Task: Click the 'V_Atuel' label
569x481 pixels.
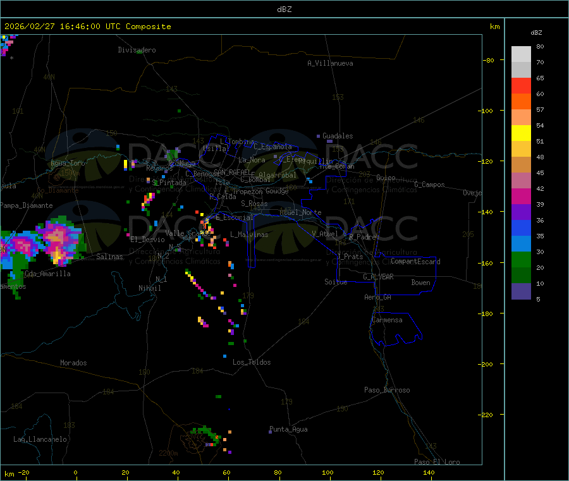Action: pos(325,234)
